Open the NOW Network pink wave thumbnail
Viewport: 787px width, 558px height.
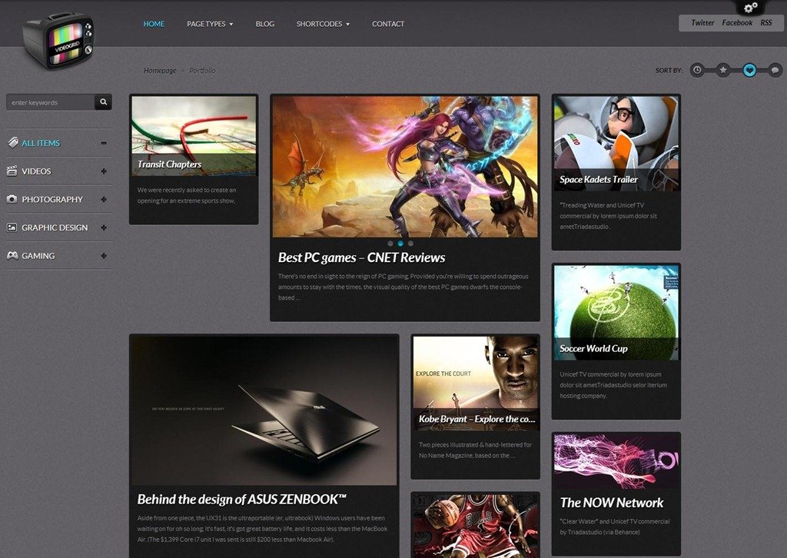[616, 462]
